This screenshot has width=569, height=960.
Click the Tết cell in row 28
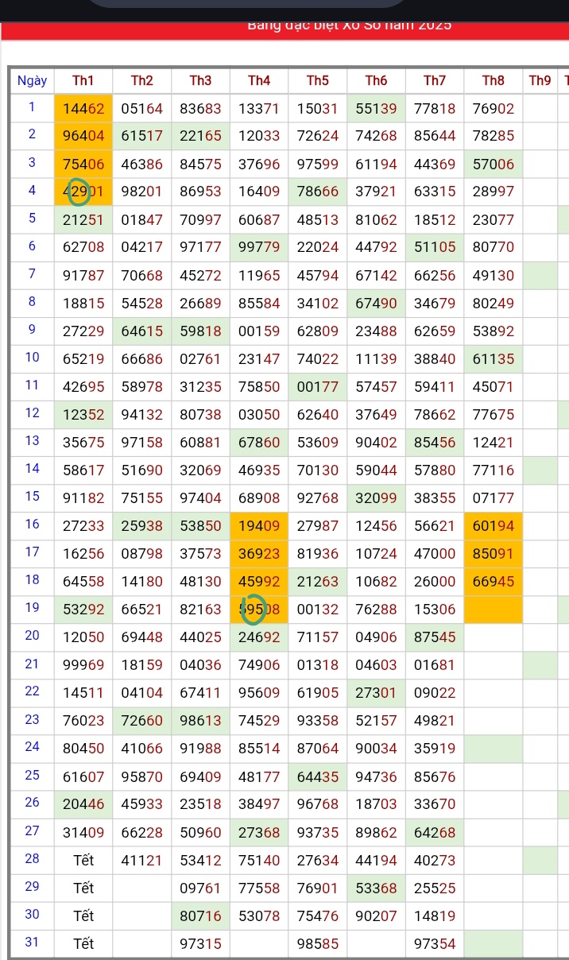83,859
